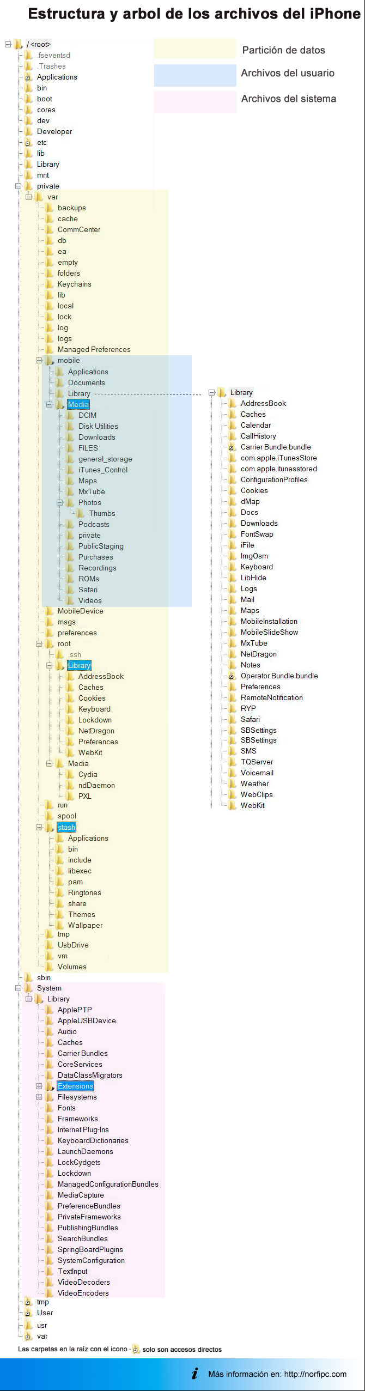Click the shortcut folder icon beside User

pyautogui.click(x=28, y=1313)
